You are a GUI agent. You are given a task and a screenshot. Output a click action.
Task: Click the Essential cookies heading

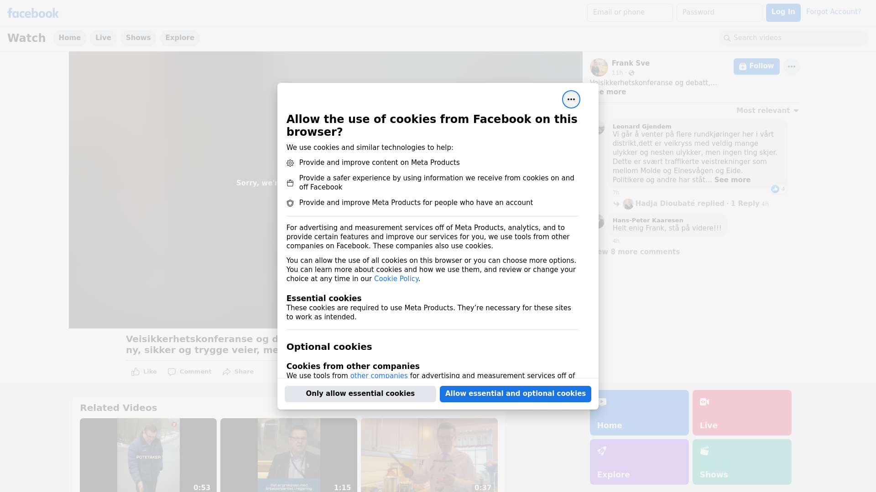pyautogui.click(x=324, y=298)
